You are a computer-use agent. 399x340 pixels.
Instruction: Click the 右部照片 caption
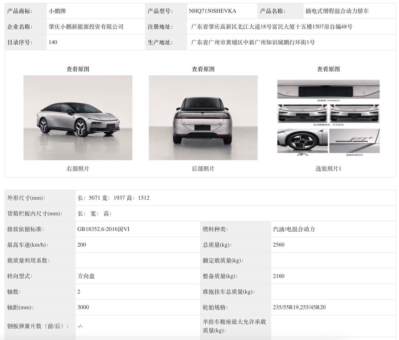point(78,169)
